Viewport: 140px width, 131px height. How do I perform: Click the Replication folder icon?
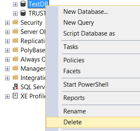click(15, 41)
